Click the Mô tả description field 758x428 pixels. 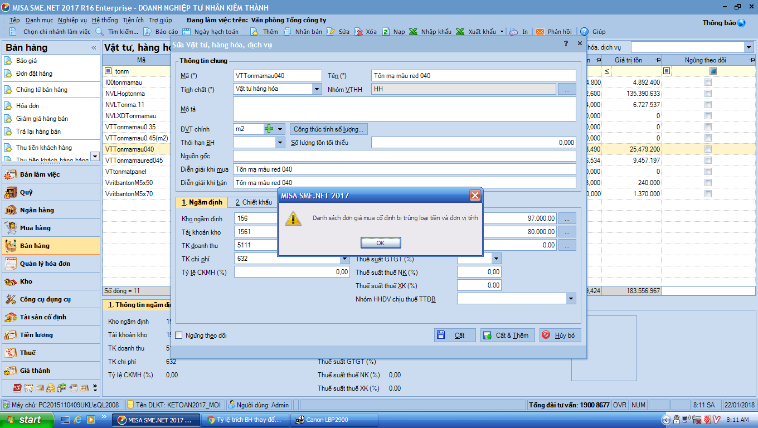[x=405, y=109]
